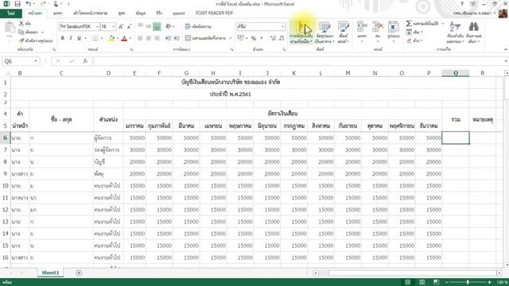Click the Page Layout view icon in status bar
509x286 pixels.
click(422, 282)
